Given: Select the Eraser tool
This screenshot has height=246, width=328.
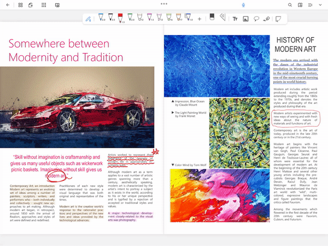Looking at the screenshot, I should coord(212,17).
